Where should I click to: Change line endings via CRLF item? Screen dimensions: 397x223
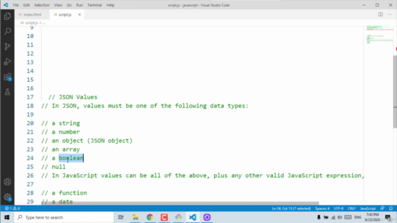point(352,209)
